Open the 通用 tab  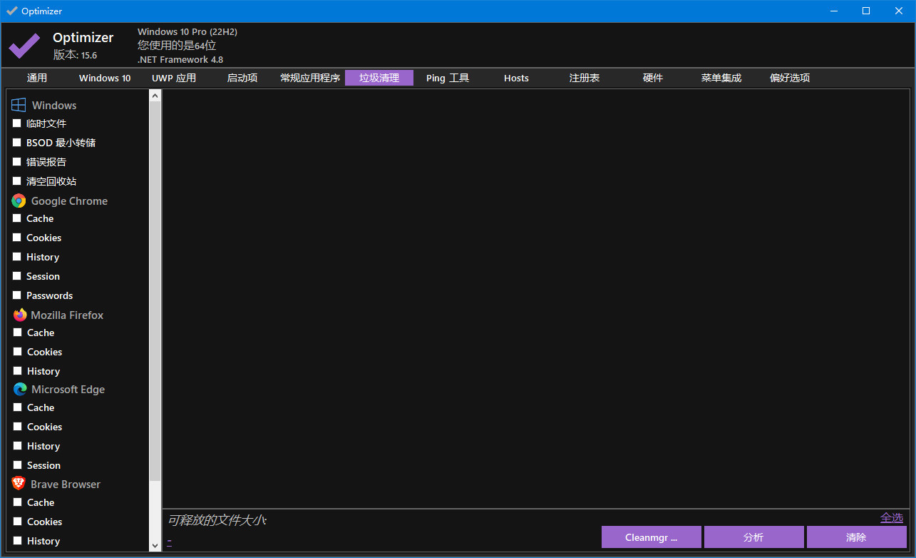point(37,78)
